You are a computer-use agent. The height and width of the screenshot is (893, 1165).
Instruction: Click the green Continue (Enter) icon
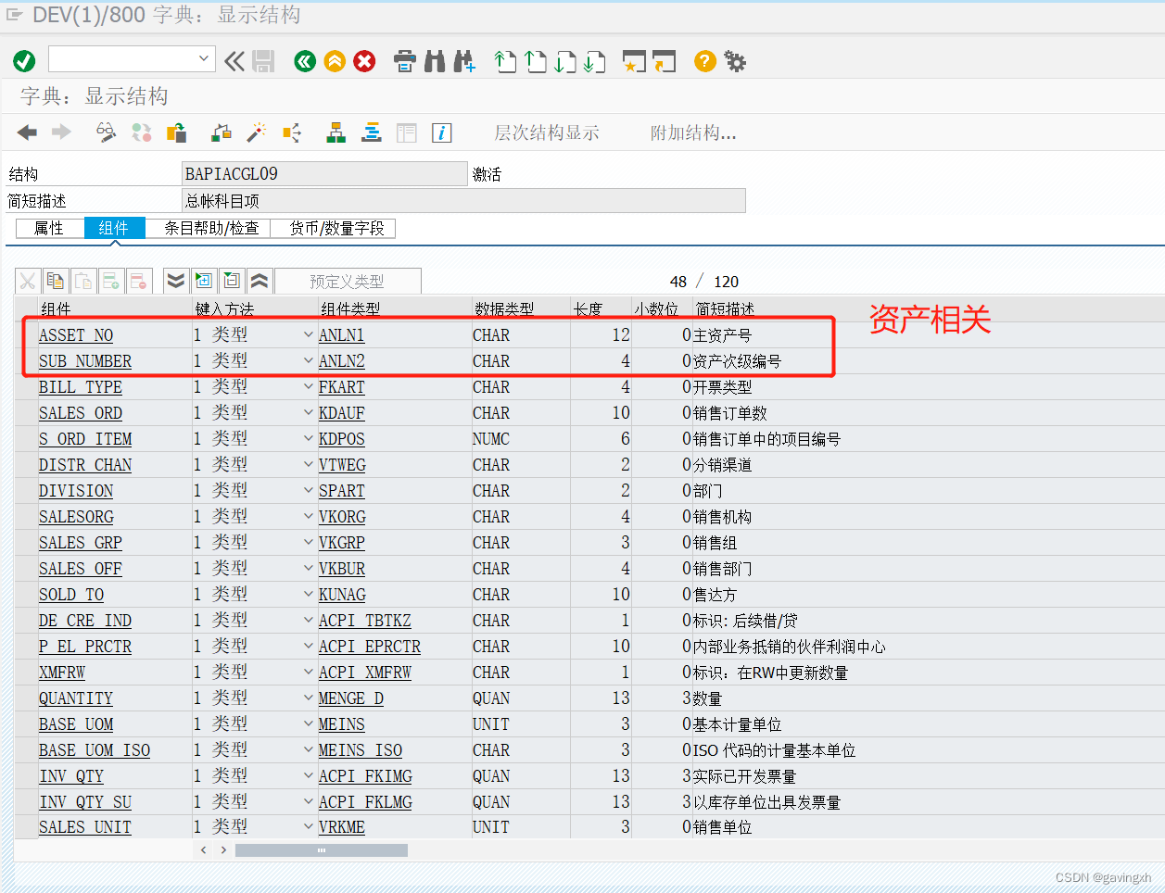pos(24,61)
